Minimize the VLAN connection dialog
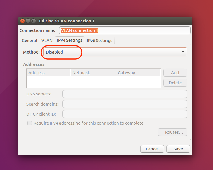The image size is (213, 170). 28,21
